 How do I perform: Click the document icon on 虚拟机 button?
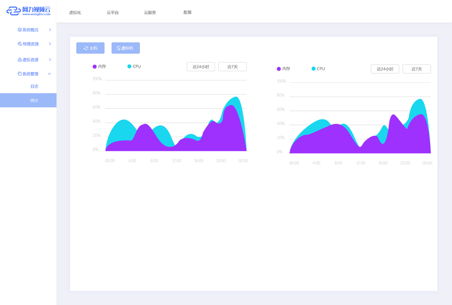point(118,48)
